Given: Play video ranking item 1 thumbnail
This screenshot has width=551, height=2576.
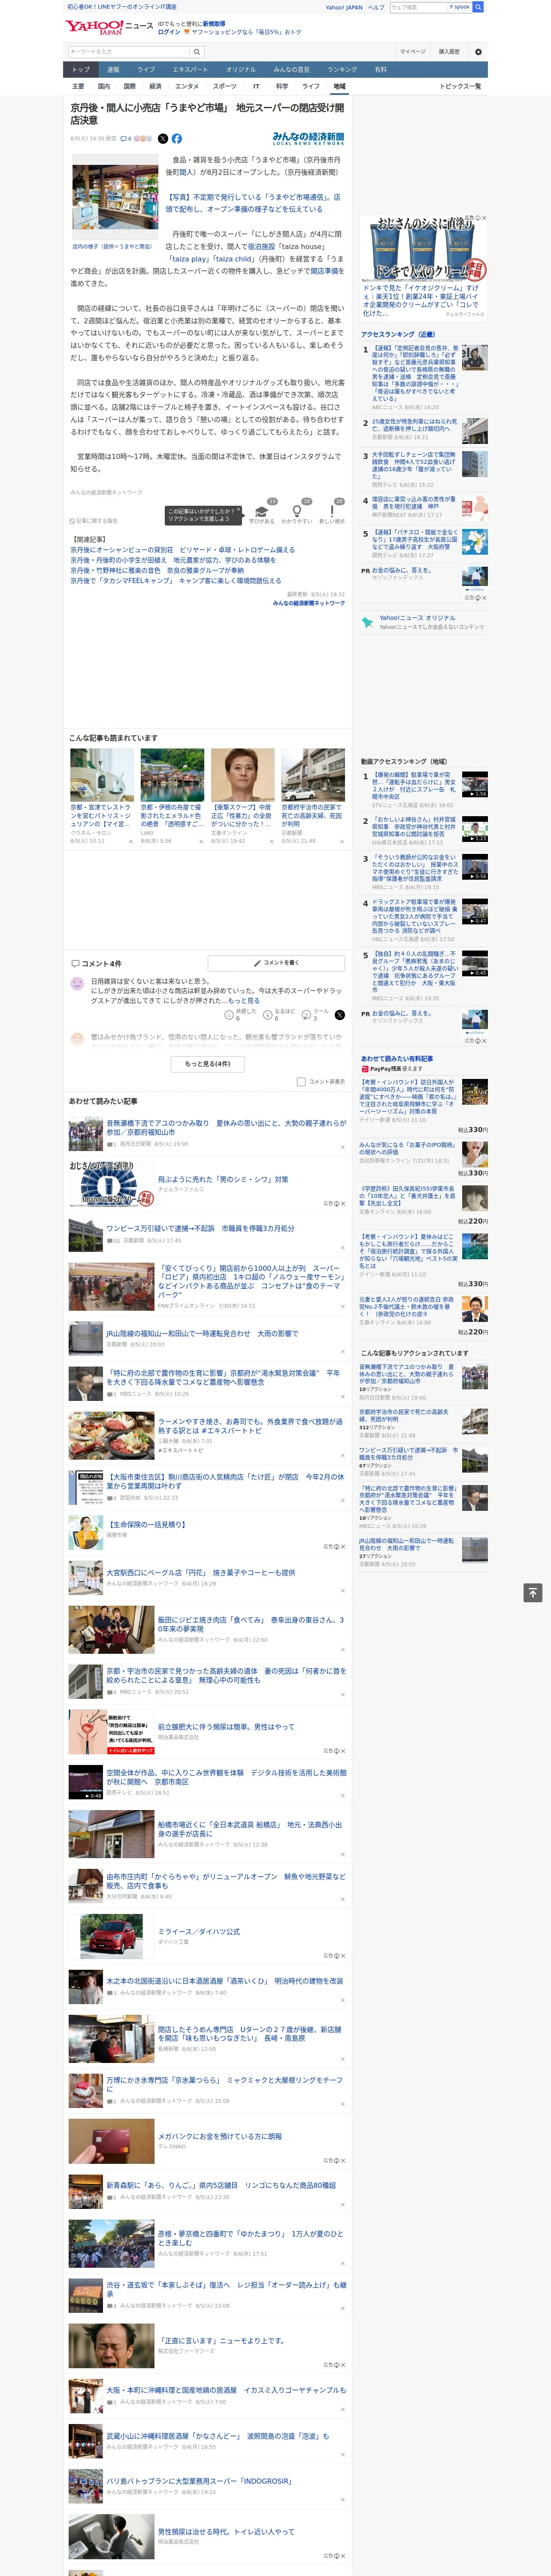Looking at the screenshot, I should click(475, 785).
